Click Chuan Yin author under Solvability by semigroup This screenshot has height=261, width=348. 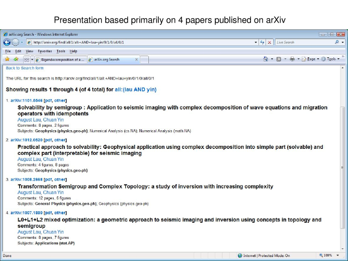pyautogui.click(x=53, y=120)
